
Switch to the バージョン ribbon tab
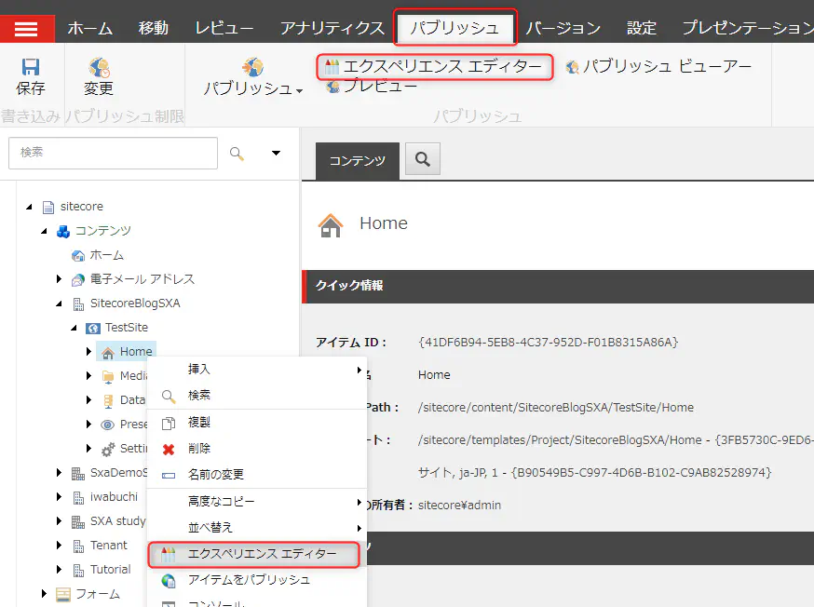(563, 28)
